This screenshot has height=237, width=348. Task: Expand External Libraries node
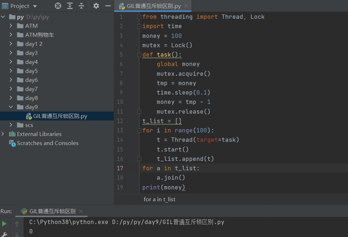[x=3, y=134]
